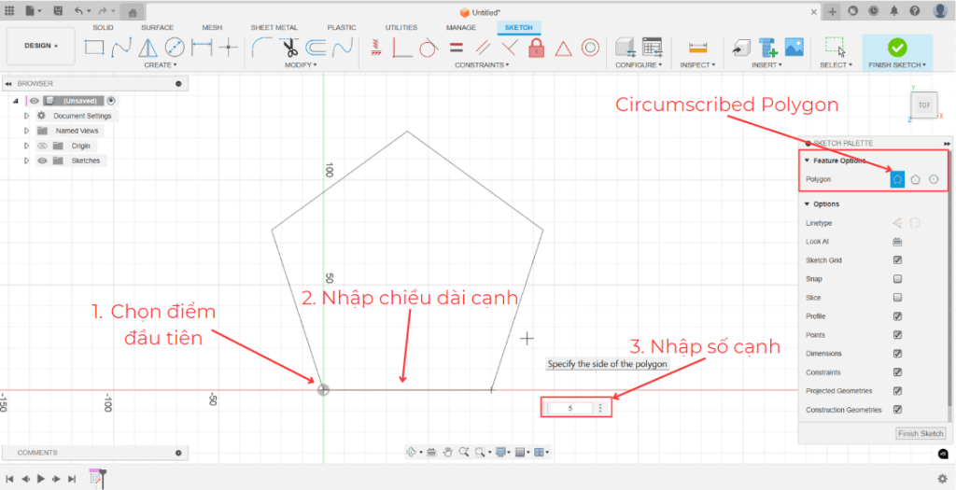The width and height of the screenshot is (956, 490).
Task: Switch to the SHEET METAL tab
Action: [274, 28]
